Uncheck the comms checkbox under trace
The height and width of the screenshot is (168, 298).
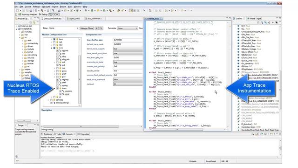pyautogui.click(x=61, y=91)
